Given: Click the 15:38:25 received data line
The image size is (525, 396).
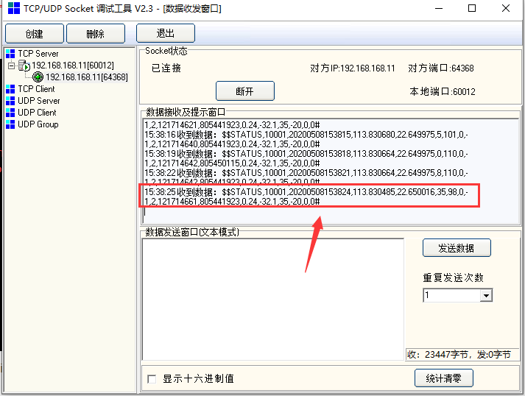Looking at the screenshot, I should click(306, 192).
